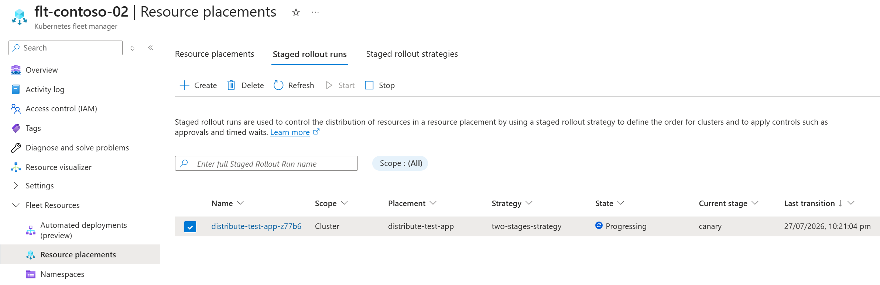The width and height of the screenshot is (880, 285).
Task: Click the Delete button label
Action: [x=253, y=85]
